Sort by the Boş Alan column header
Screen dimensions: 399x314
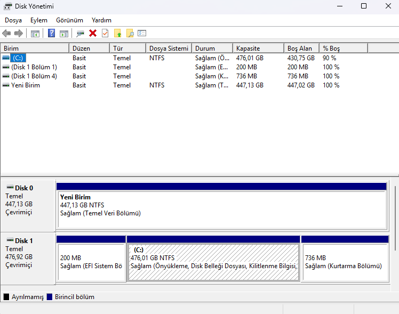click(x=301, y=49)
